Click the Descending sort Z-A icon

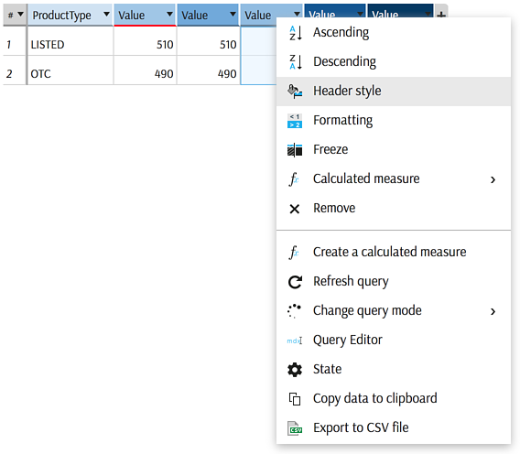tap(295, 61)
